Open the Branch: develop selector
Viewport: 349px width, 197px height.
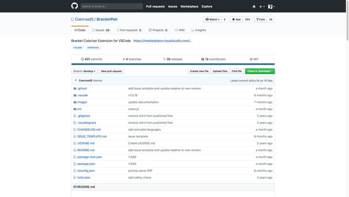click(84, 71)
